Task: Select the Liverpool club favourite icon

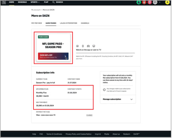Action: tap(144, 2)
